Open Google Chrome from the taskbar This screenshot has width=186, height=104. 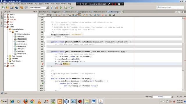(32, 101)
